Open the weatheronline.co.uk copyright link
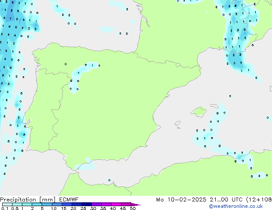 point(236,206)
